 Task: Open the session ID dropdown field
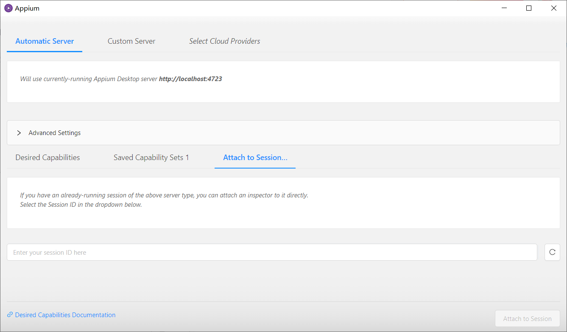(272, 252)
